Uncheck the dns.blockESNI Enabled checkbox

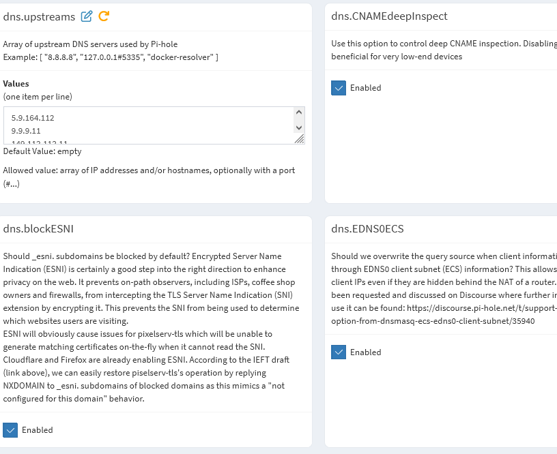10,430
